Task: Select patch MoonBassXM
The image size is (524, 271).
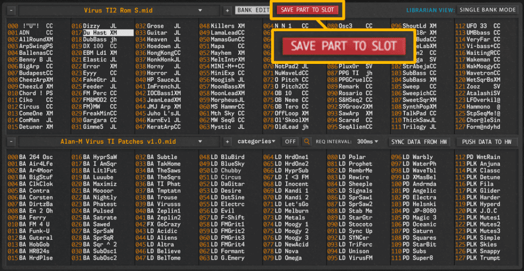Action: click(222, 86)
